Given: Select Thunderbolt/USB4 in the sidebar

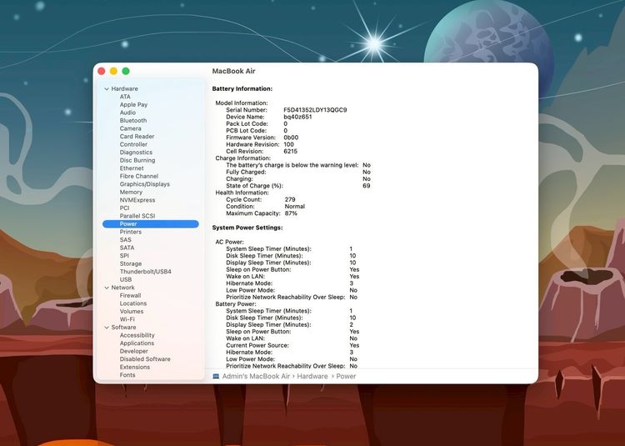Looking at the screenshot, I should pos(145,272).
